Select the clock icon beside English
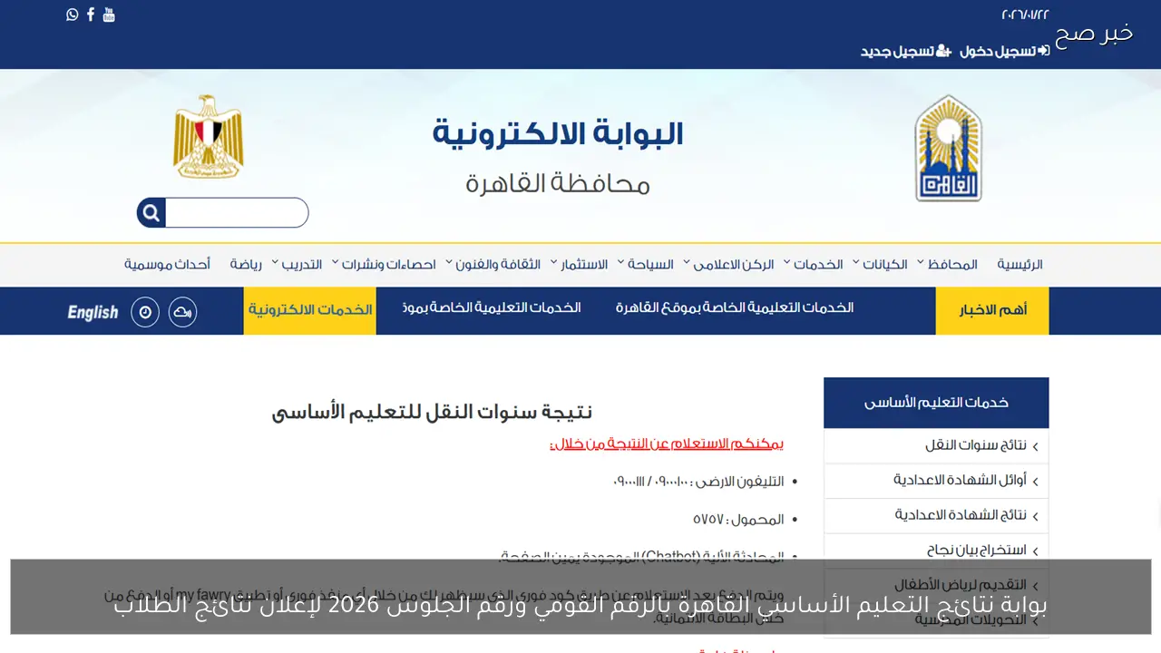This screenshot has height=653, width=1161. click(x=145, y=311)
